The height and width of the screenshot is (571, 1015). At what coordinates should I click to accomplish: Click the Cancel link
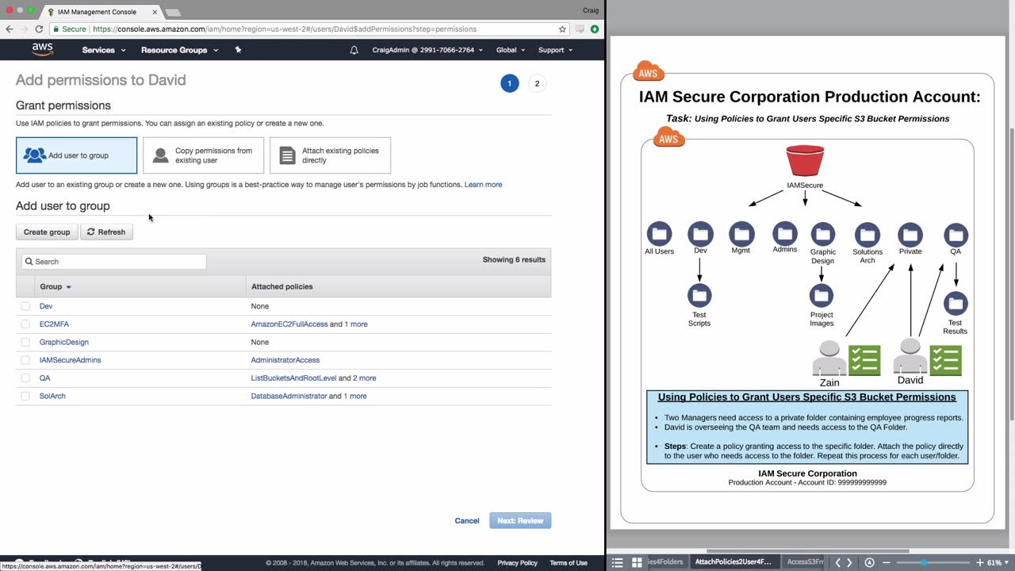[467, 521]
